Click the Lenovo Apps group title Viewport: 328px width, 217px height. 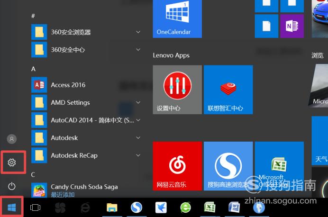[x=171, y=55]
